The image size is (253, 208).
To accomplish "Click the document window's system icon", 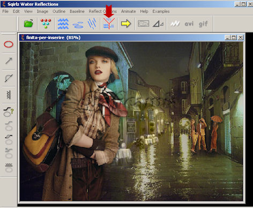I will pos(23,38).
